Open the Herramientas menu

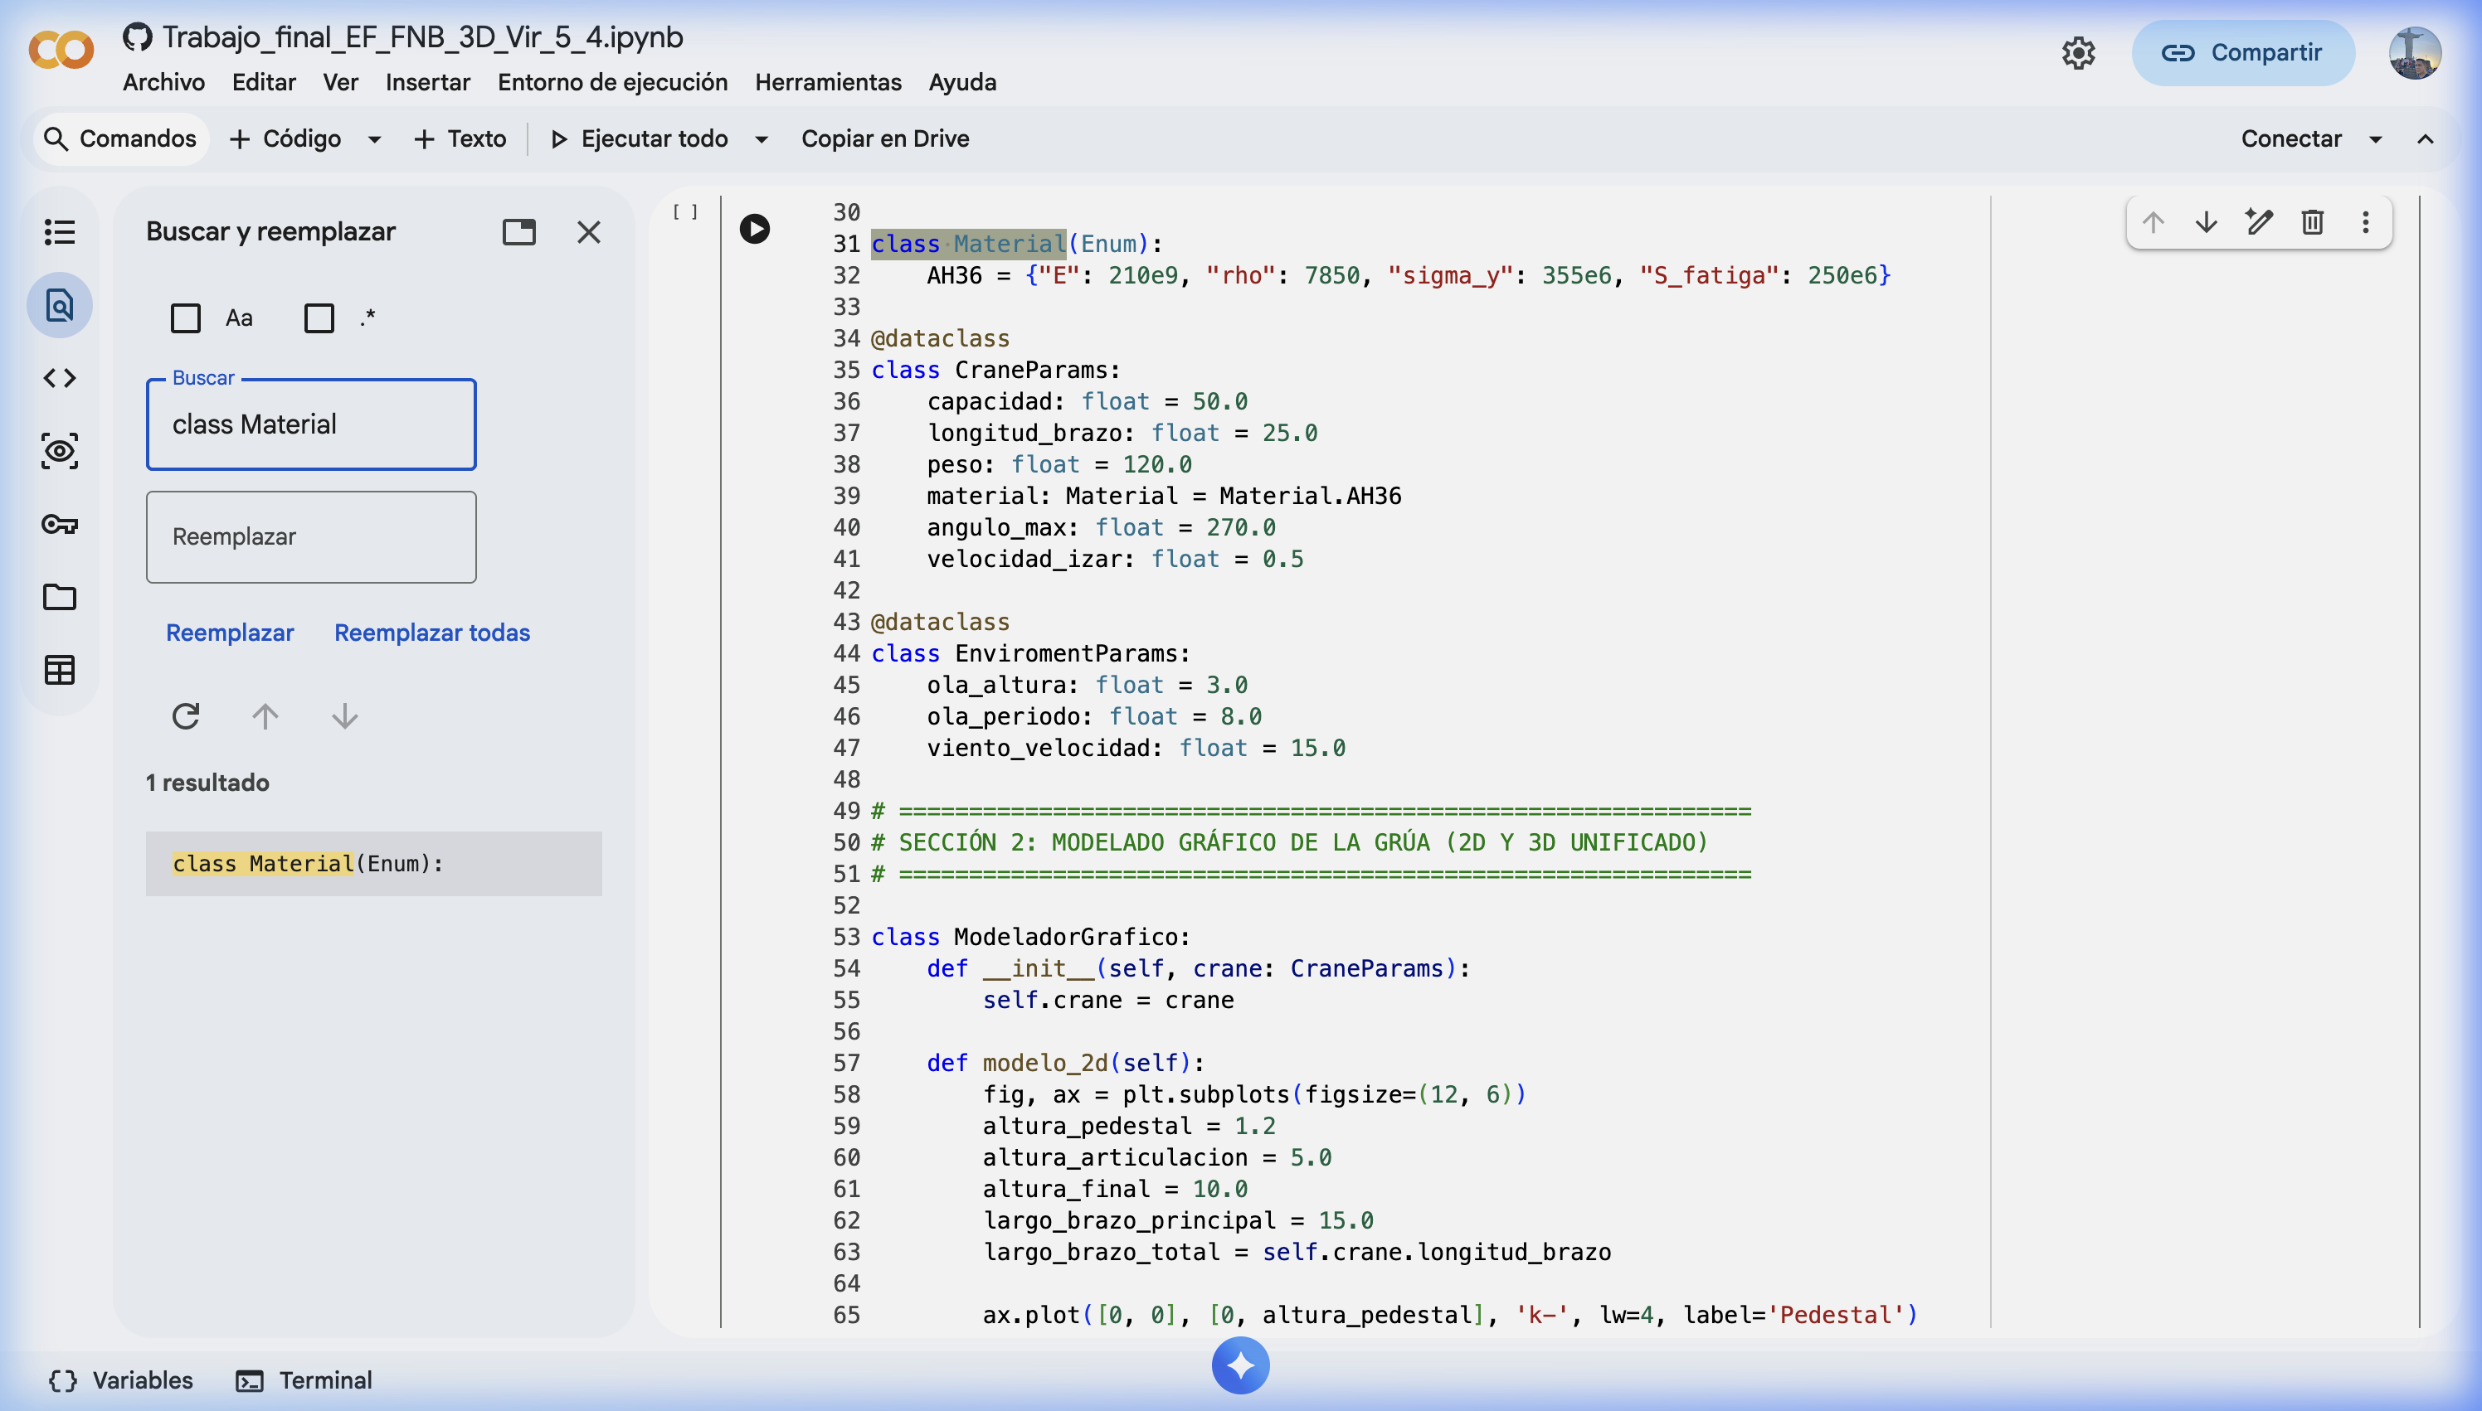[x=828, y=82]
